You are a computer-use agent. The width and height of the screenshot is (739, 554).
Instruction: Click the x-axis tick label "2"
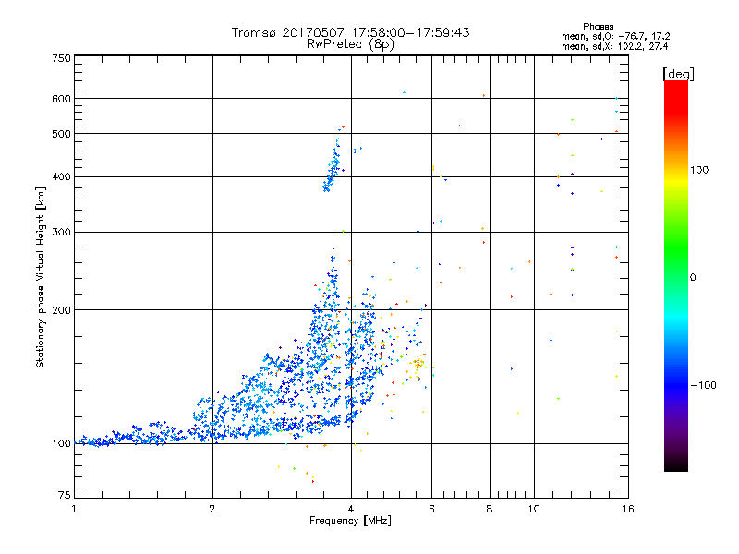click(212, 509)
